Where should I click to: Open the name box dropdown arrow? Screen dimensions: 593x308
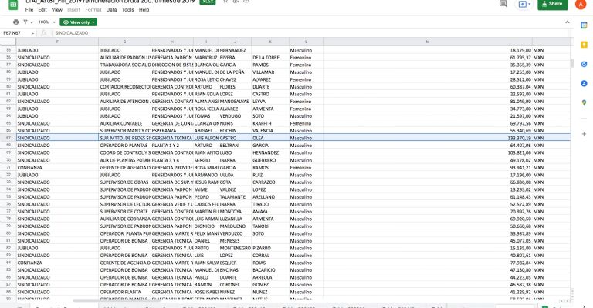pyautogui.click(x=33, y=33)
